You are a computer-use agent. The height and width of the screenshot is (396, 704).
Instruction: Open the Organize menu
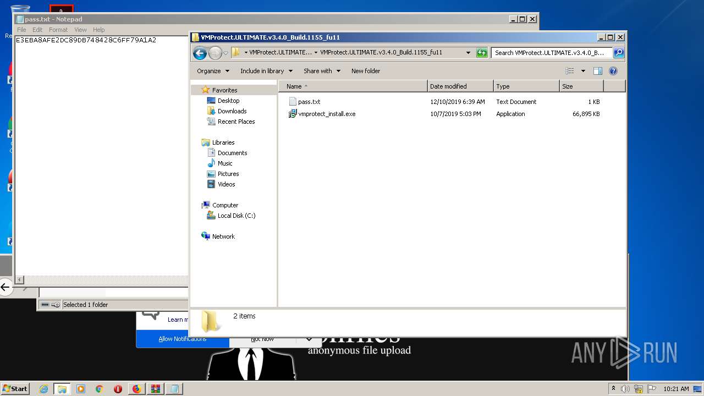[x=213, y=71]
